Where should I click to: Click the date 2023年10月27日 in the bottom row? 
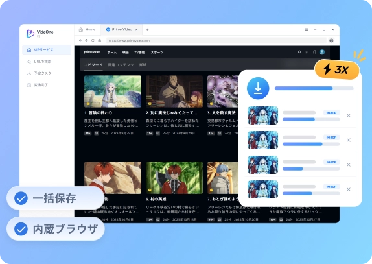point(308,220)
